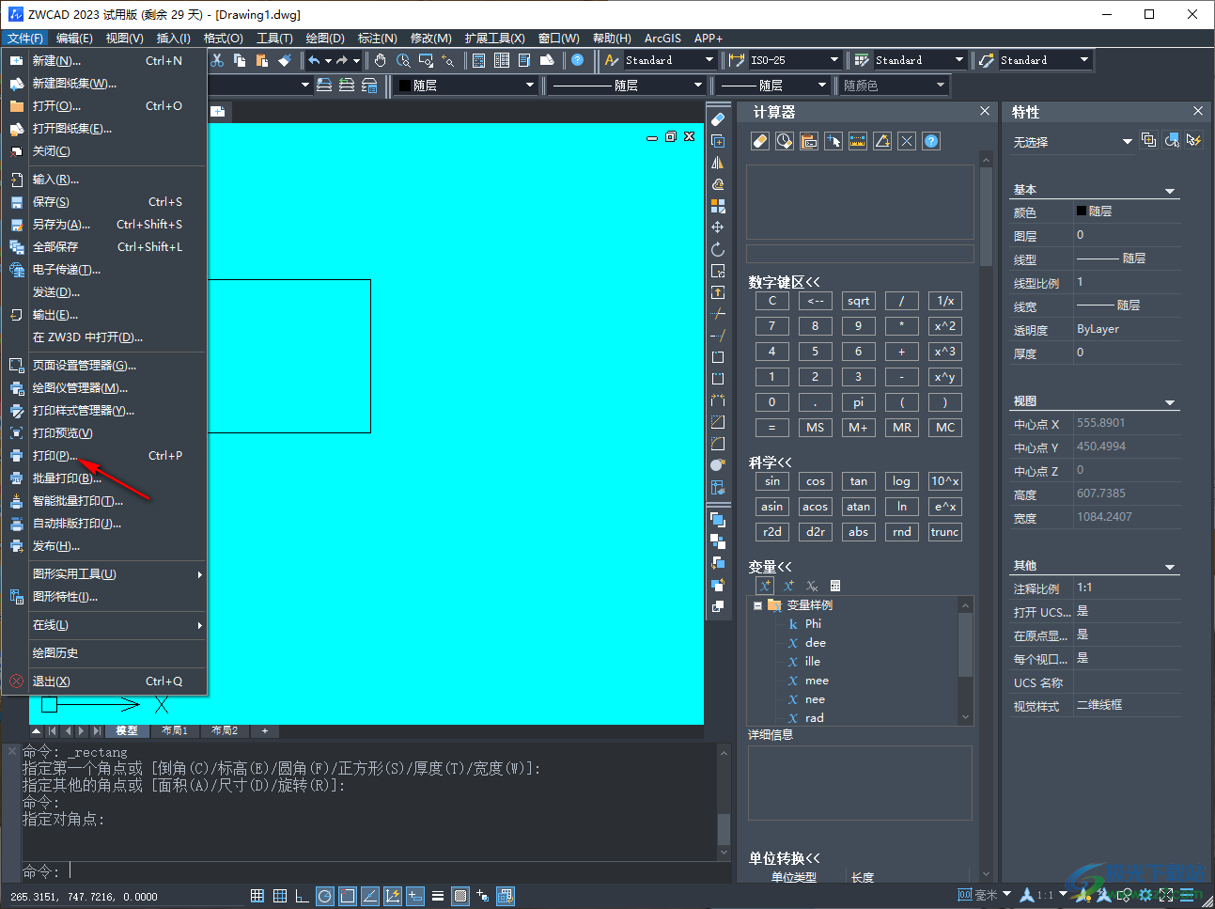Click the trunc scientific button

(944, 532)
